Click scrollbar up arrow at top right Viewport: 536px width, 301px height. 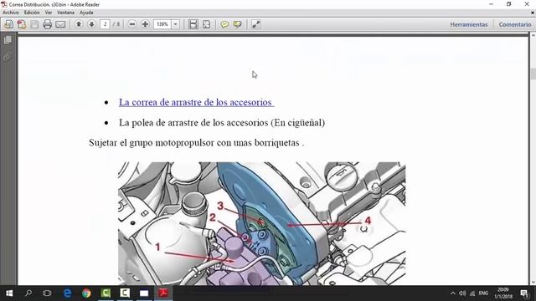pyautogui.click(x=533, y=35)
